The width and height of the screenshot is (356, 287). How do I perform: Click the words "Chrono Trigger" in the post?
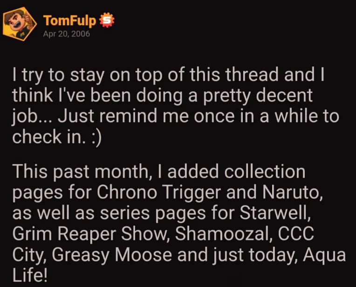tap(159, 192)
